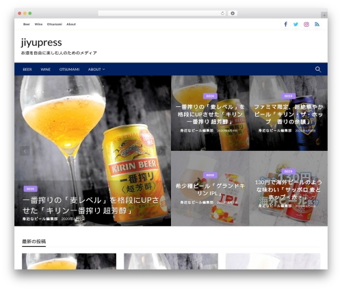The height and width of the screenshot is (290, 342).
Task: Go to the next slide arrow
Action: (161, 151)
